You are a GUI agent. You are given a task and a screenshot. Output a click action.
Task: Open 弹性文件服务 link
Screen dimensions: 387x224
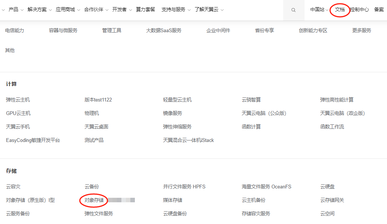click(99, 214)
